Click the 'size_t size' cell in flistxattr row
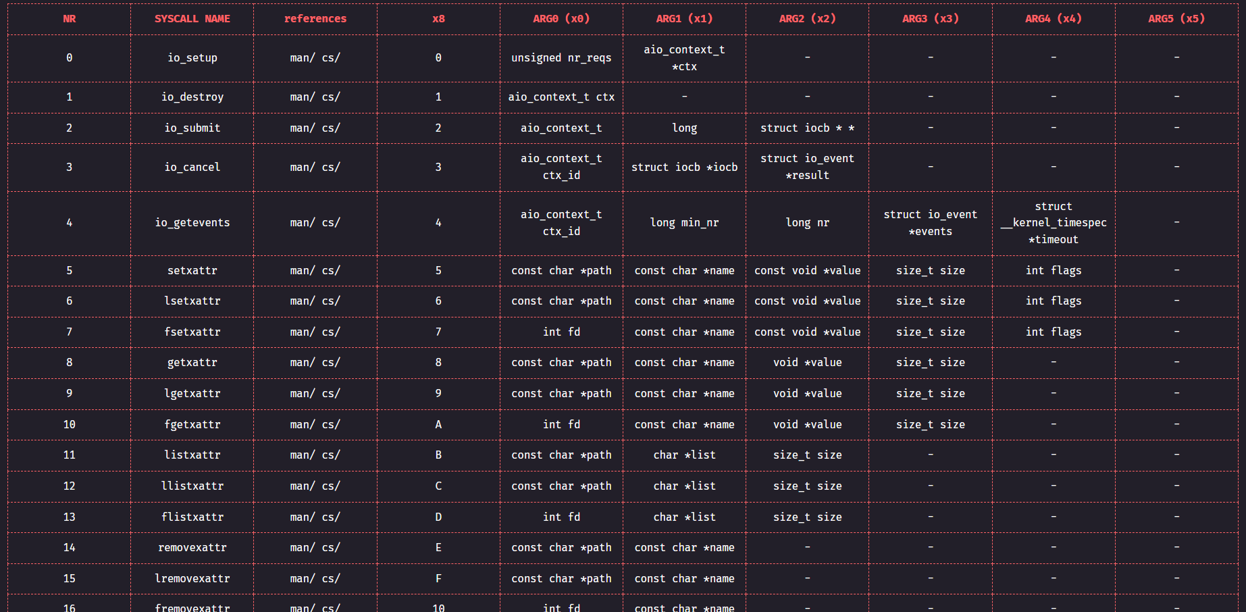The width and height of the screenshot is (1246, 612). tap(808, 517)
